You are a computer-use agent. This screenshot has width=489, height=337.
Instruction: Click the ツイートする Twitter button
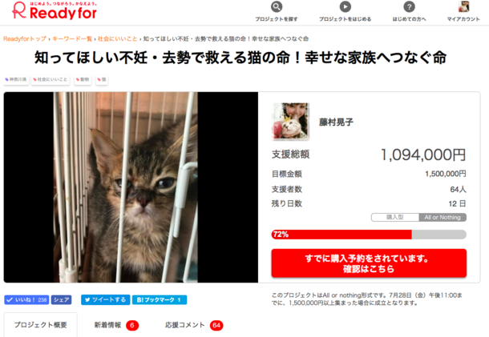(105, 299)
